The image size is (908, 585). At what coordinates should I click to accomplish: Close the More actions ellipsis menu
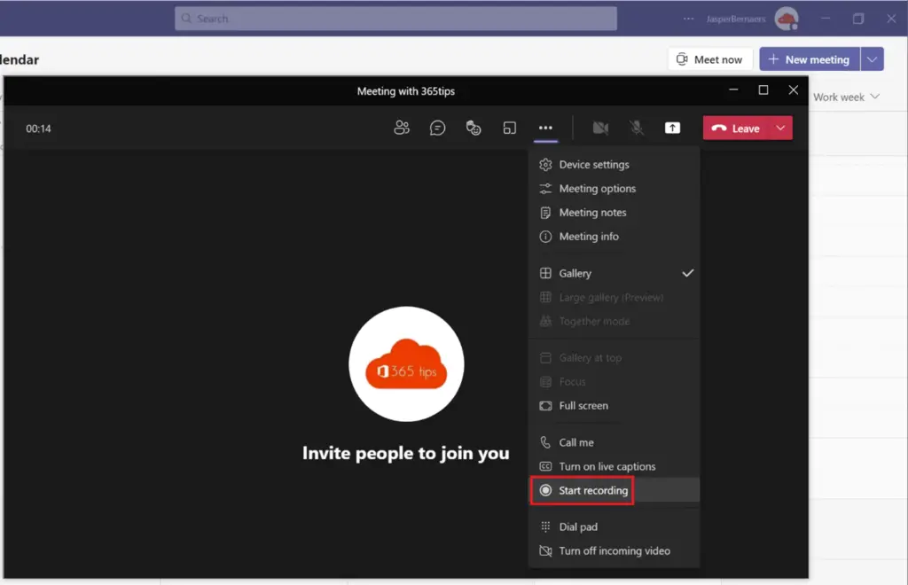[x=545, y=128]
